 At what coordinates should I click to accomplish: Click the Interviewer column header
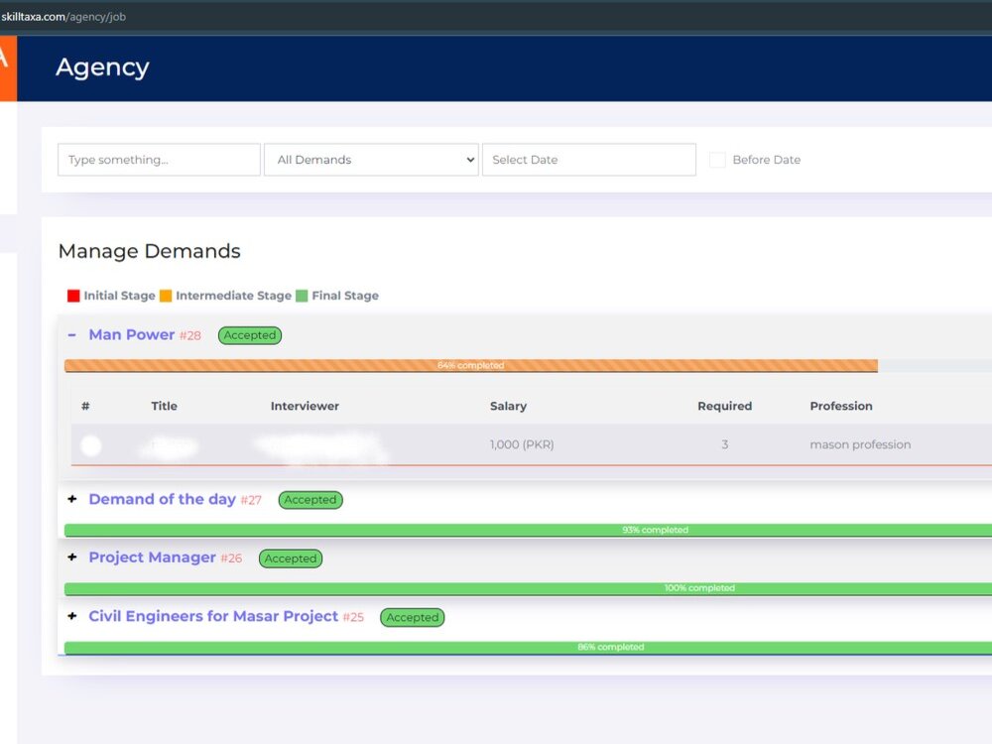click(305, 406)
